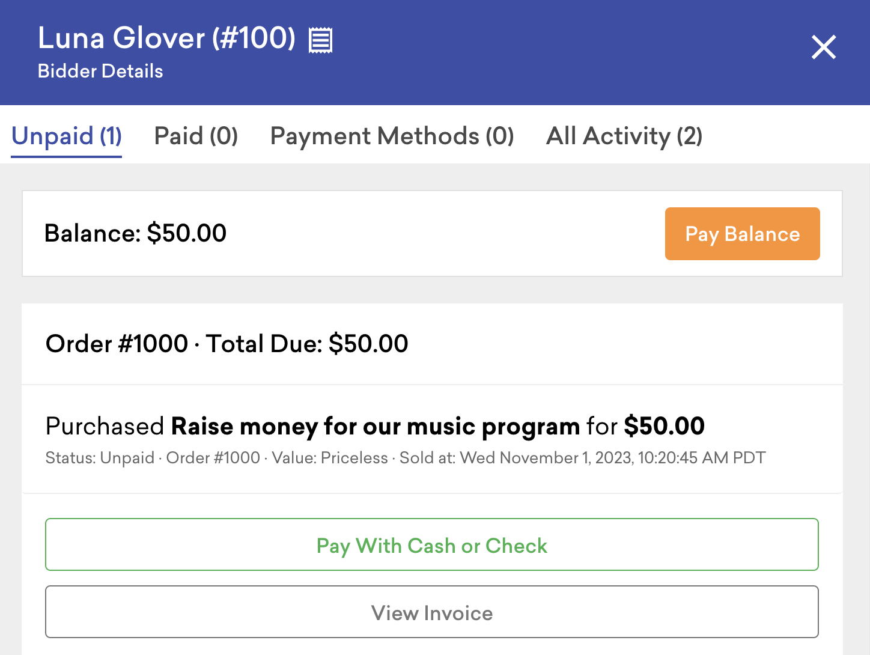Choose Pay With Cash or Check
The height and width of the screenshot is (655, 870).
(432, 544)
